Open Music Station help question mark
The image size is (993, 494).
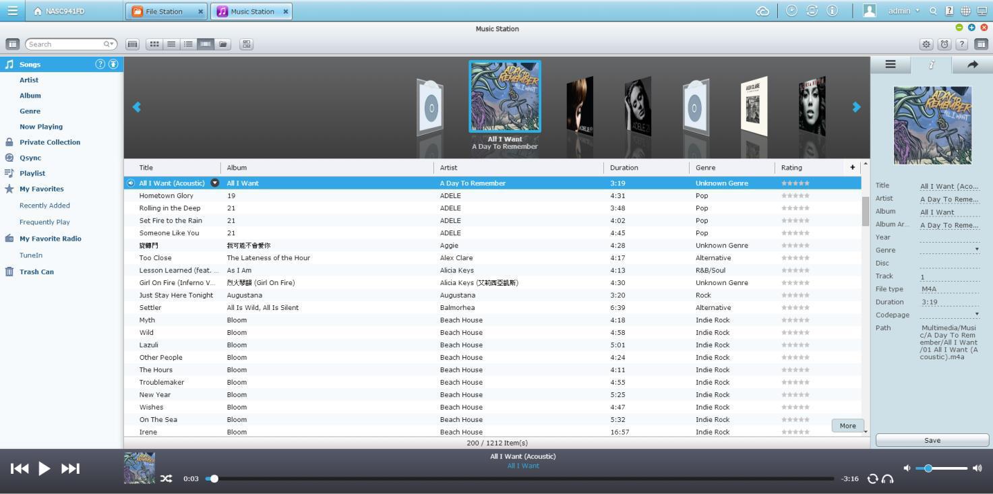click(962, 44)
